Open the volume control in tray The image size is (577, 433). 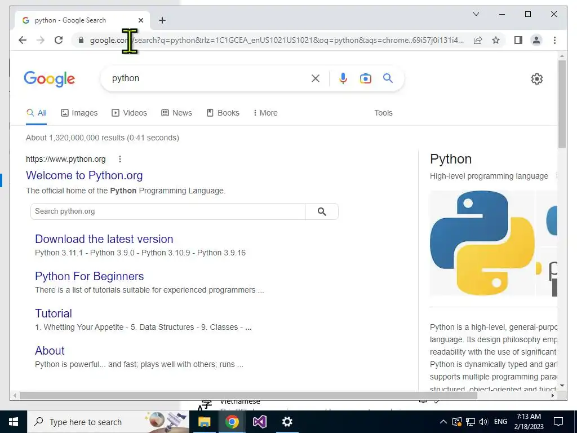click(x=483, y=422)
